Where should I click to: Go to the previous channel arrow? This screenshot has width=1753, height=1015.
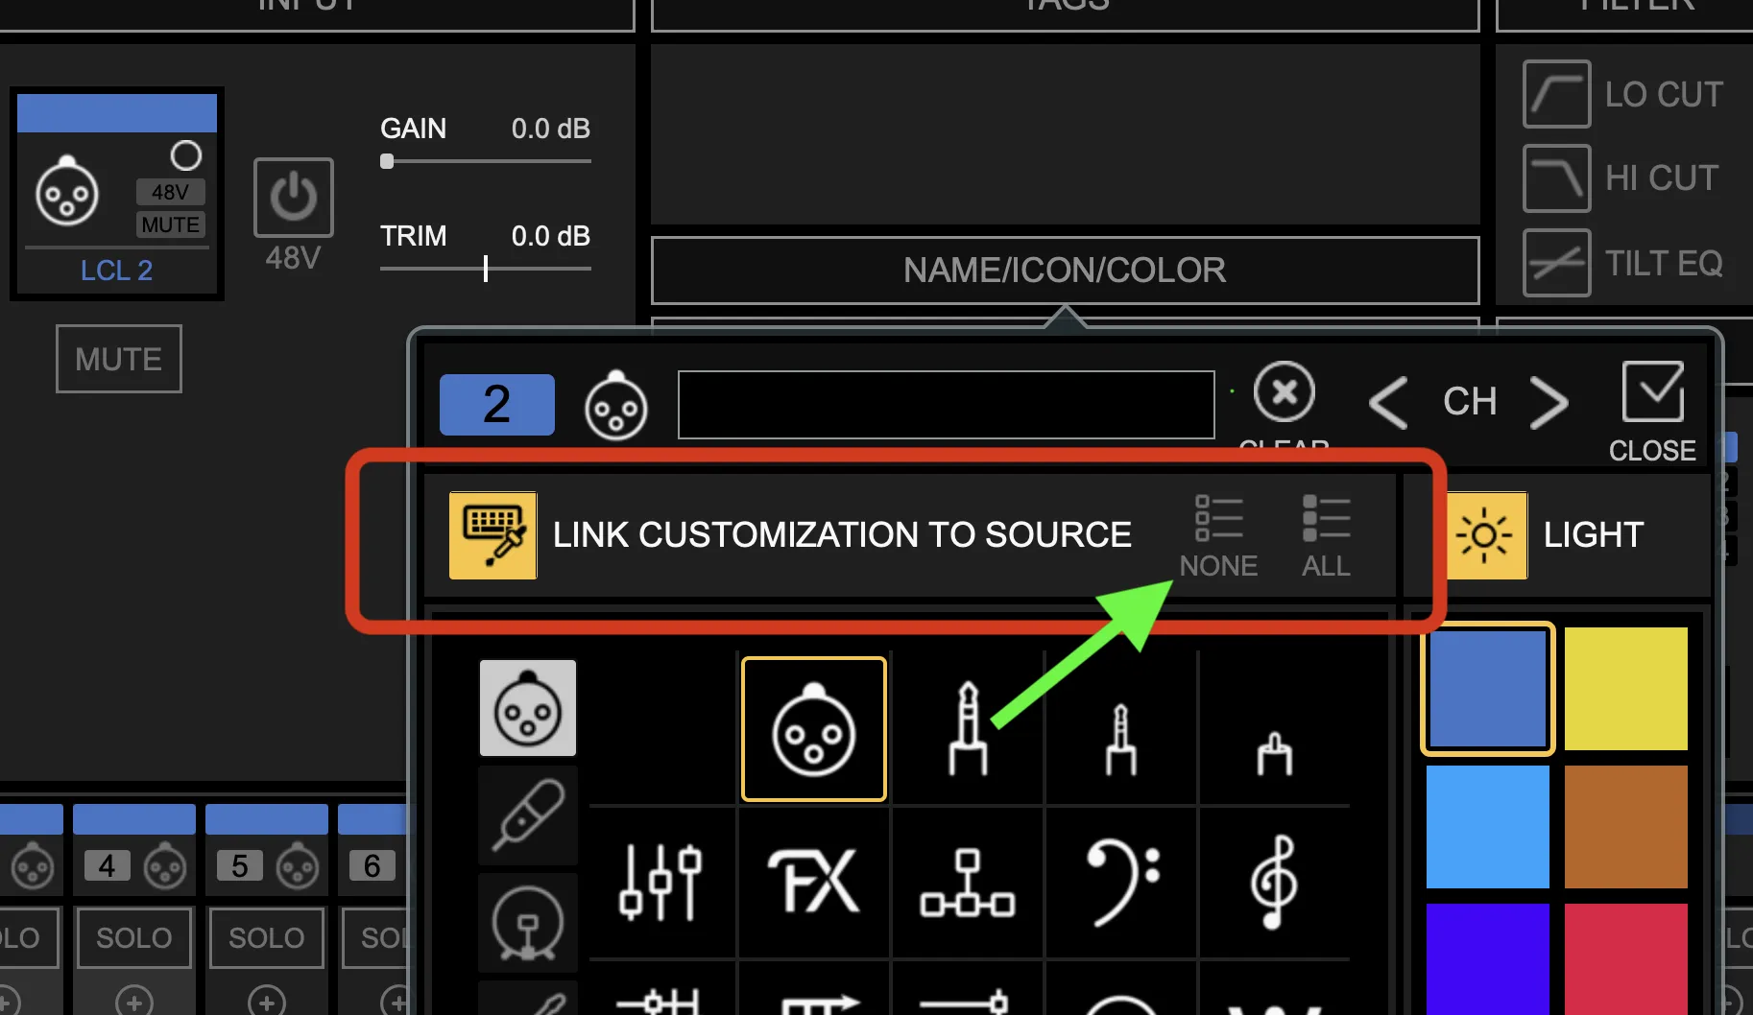point(1388,403)
